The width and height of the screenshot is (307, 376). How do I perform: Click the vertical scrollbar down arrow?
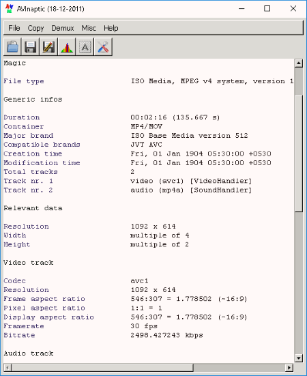coord(299,358)
